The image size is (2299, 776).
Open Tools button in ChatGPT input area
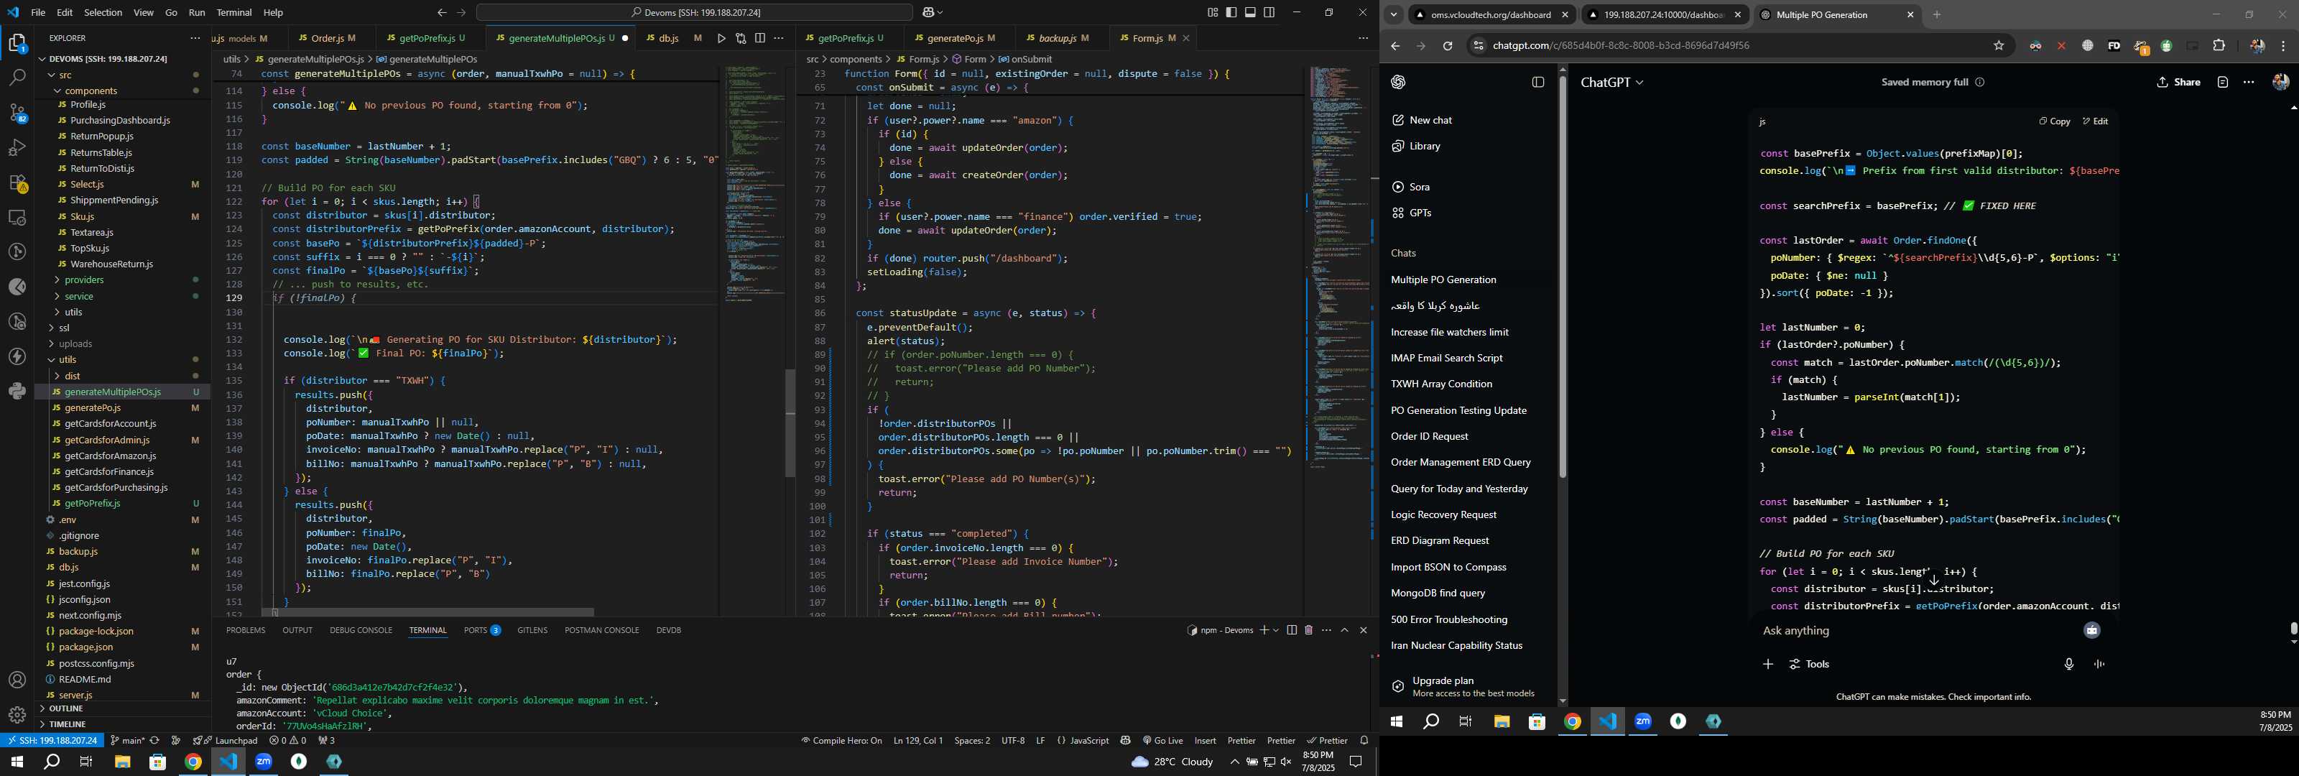pyautogui.click(x=1810, y=665)
